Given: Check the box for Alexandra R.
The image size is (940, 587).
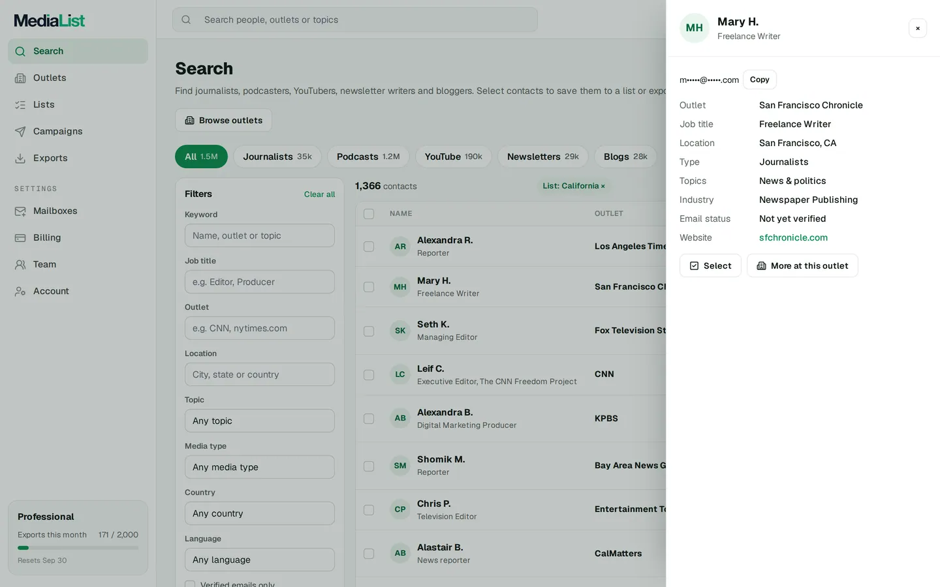Looking at the screenshot, I should pos(369,247).
